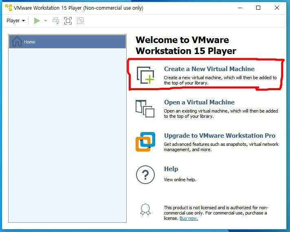Viewport: 290px width, 232px height.
Task: Open a Virtual Machine link
Action: (x=200, y=102)
